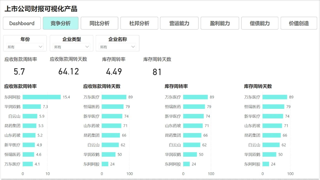Open the Dashboard page
The width and height of the screenshot is (320, 180).
[x=22, y=23]
